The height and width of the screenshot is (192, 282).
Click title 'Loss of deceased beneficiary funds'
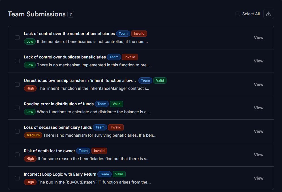point(58,127)
